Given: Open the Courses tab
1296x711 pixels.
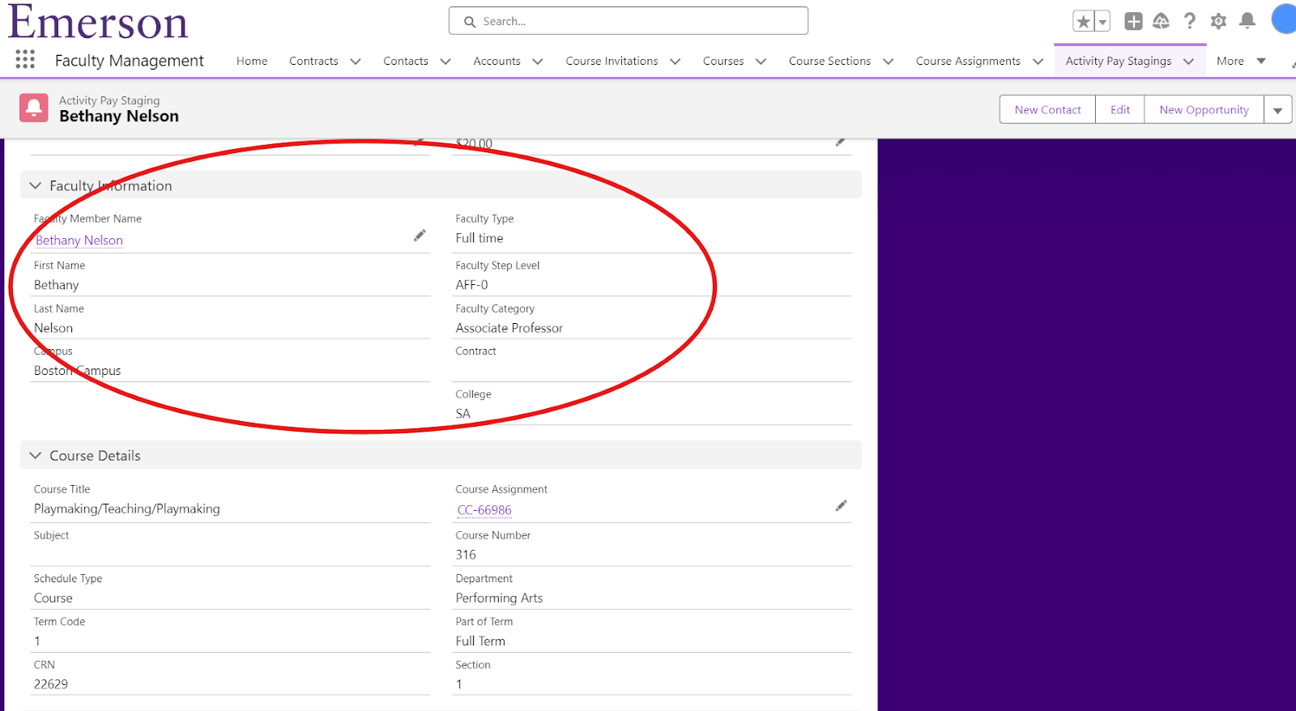Looking at the screenshot, I should (x=723, y=61).
